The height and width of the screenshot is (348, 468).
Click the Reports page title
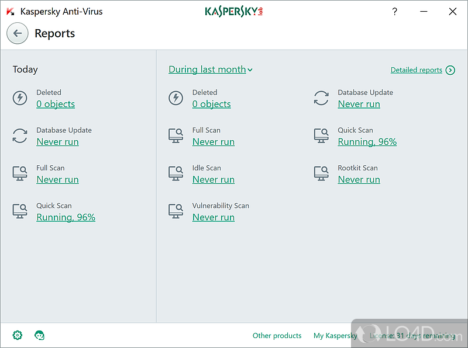54,33
